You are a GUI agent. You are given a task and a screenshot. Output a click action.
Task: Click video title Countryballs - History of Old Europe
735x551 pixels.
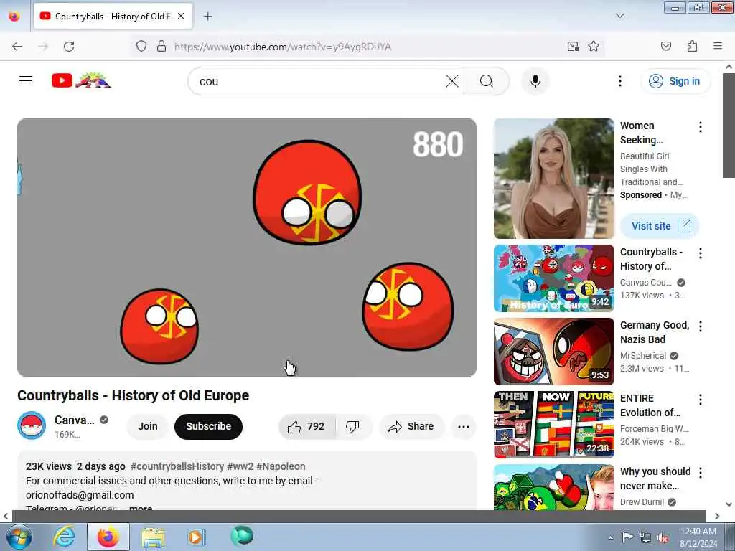pos(133,395)
